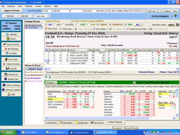Screen dimensions: 180x135
Task: Untick Gatejumper in Horses In Race
Action: (26, 78)
